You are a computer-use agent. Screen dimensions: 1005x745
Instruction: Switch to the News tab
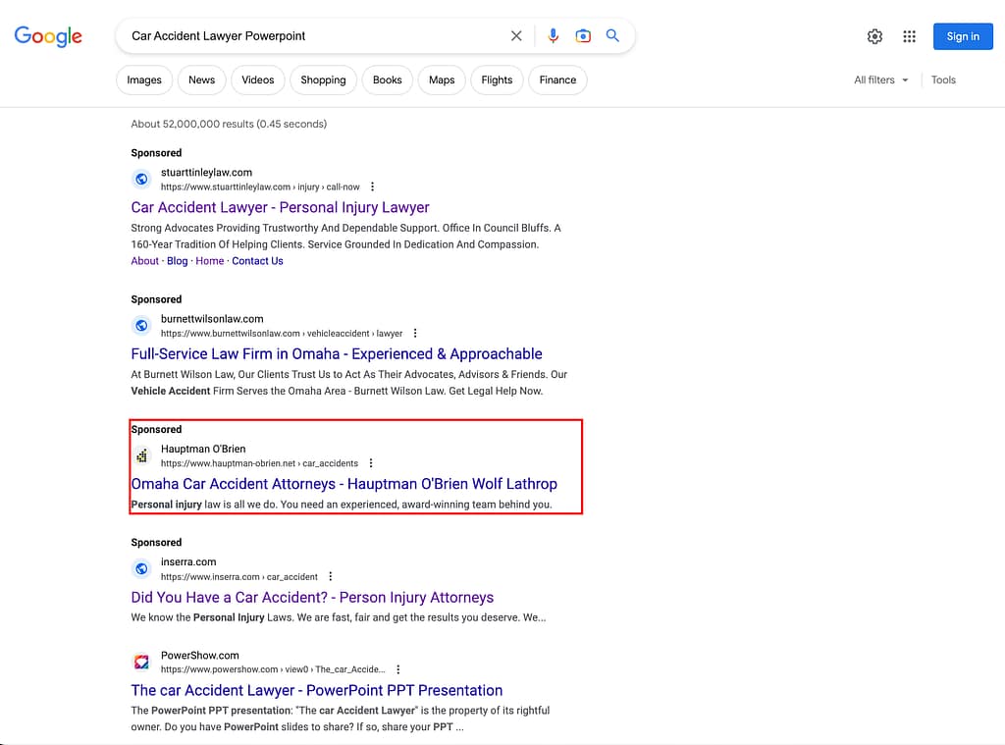pos(201,80)
